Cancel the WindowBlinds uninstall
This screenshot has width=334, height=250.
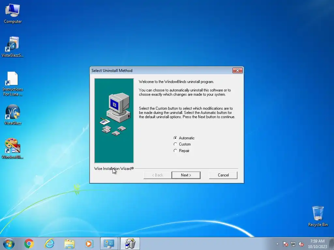coord(223,175)
